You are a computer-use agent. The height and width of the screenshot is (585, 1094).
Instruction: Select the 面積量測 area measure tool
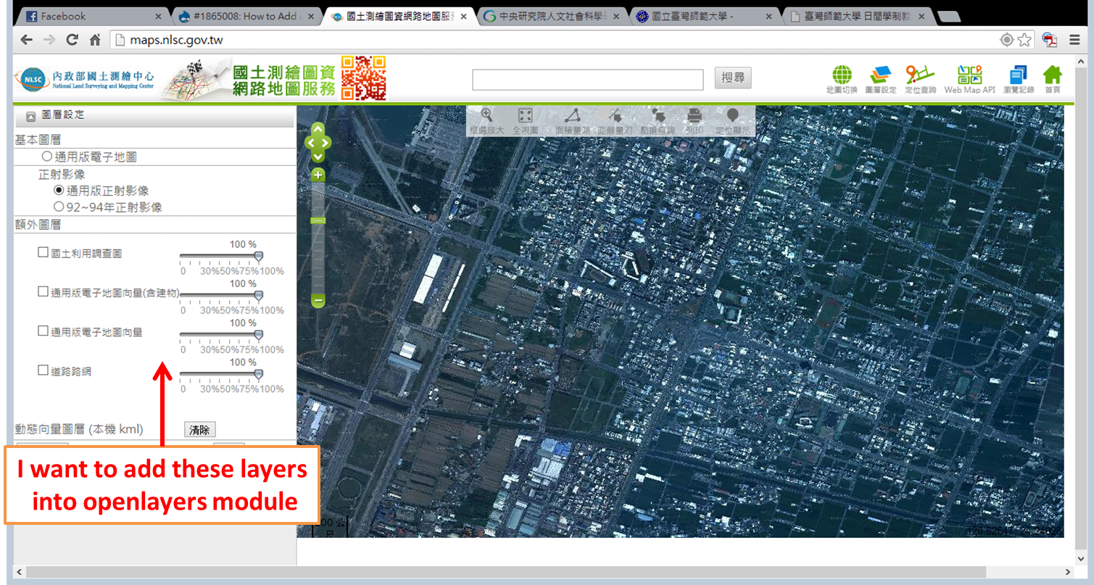coord(573,120)
